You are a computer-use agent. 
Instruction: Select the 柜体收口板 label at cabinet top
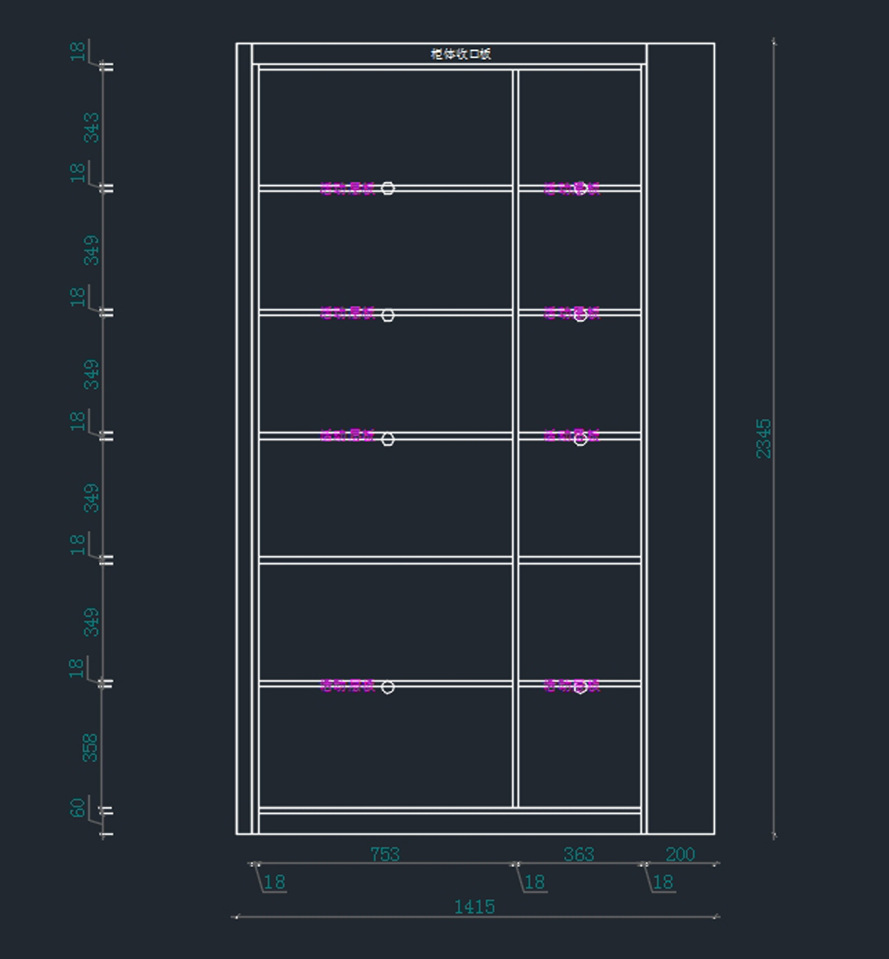pyautogui.click(x=461, y=54)
